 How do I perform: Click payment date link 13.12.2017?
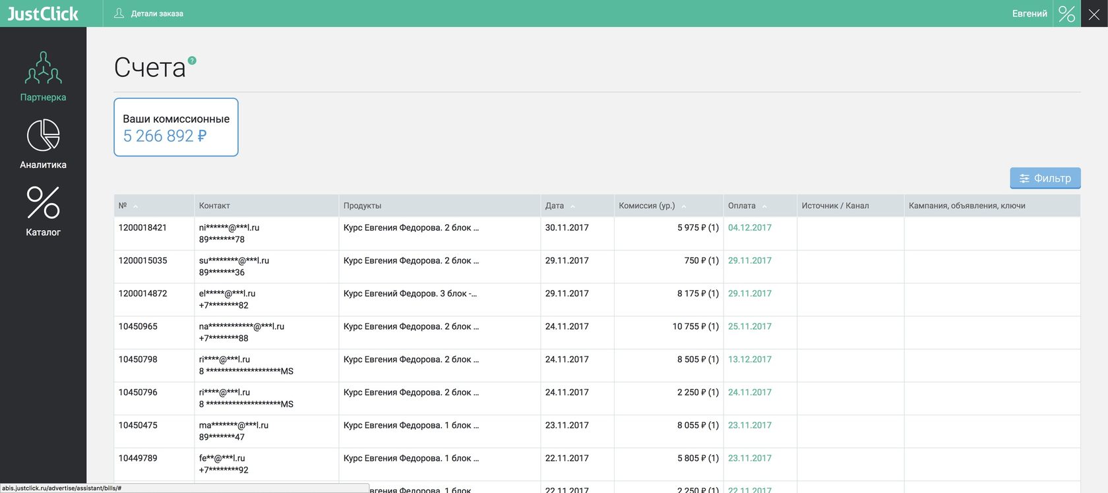[x=749, y=359]
